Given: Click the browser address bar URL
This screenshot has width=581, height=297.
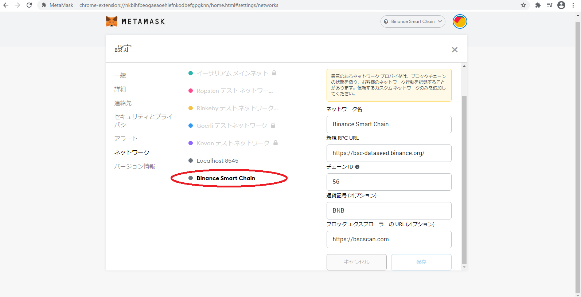Looking at the screenshot, I should tap(179, 5).
